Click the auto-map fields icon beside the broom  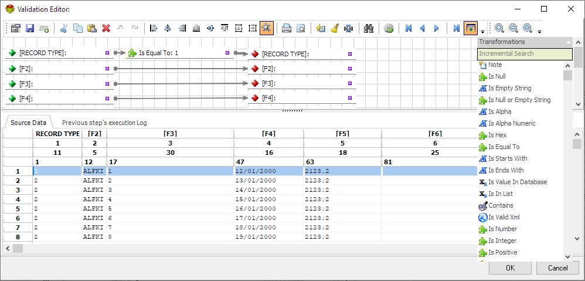pos(349,28)
